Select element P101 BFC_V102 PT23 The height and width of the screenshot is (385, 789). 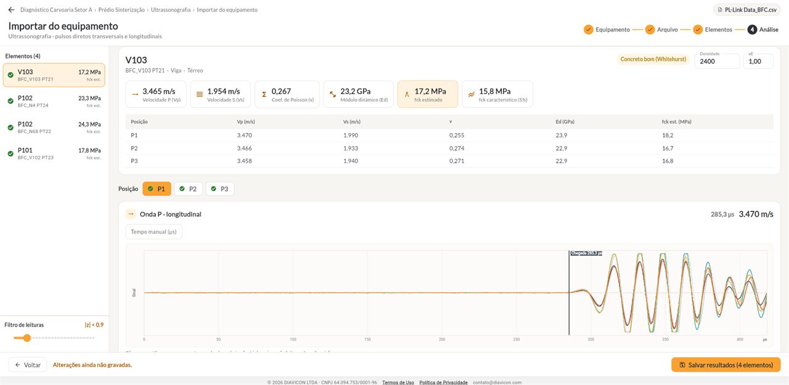click(54, 153)
